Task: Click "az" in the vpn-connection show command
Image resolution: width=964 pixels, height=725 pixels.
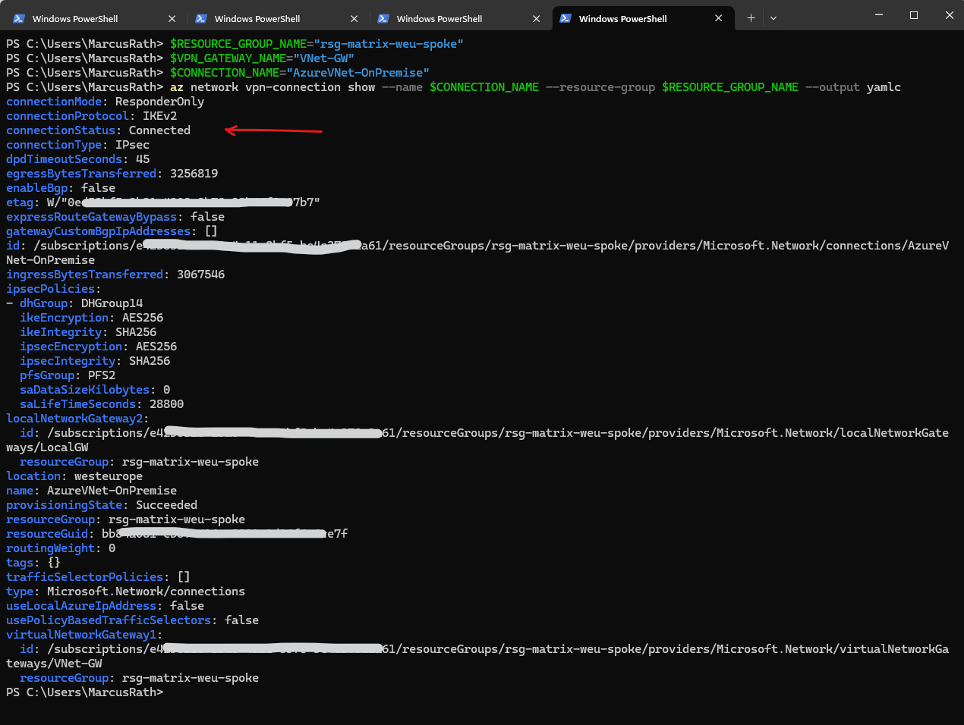Action: point(177,87)
